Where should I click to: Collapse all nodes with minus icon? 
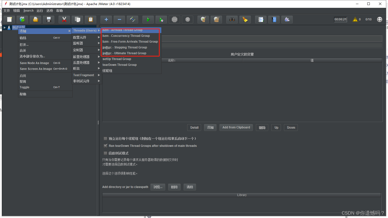coord(119,19)
